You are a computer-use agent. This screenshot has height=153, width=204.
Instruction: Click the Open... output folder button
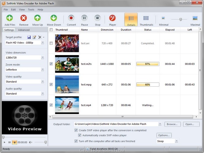pyautogui.click(x=191, y=124)
